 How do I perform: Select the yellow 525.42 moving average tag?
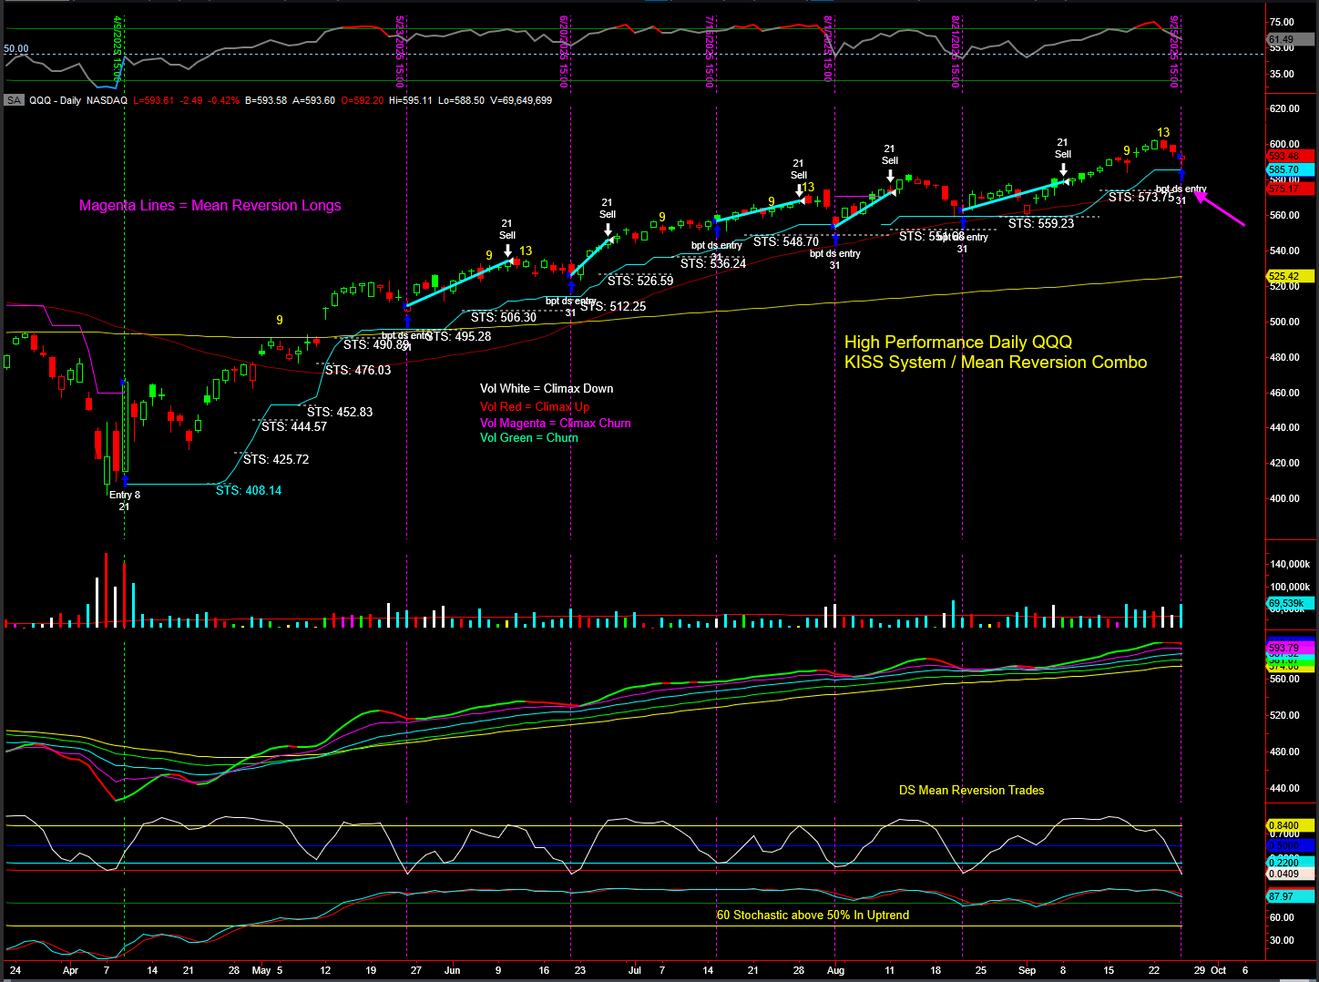1290,276
